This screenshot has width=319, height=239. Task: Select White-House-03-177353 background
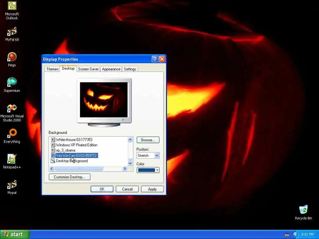[74, 139]
